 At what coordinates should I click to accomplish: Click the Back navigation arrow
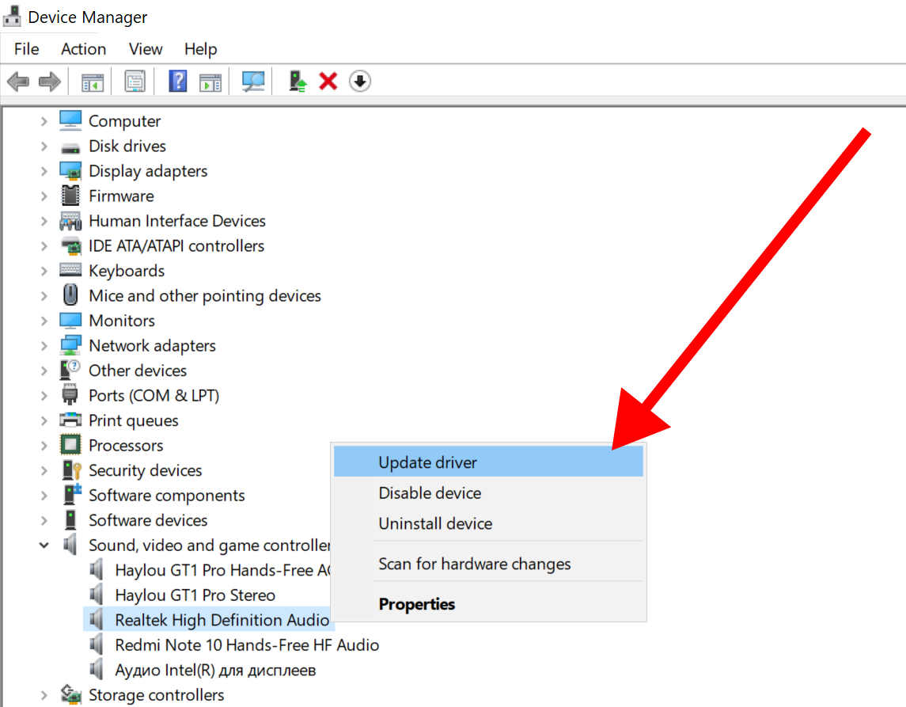18,81
